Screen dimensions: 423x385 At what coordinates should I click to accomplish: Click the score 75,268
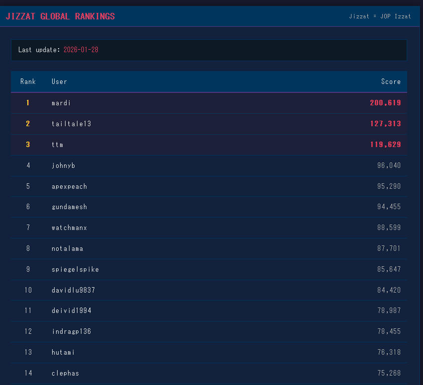(389, 373)
